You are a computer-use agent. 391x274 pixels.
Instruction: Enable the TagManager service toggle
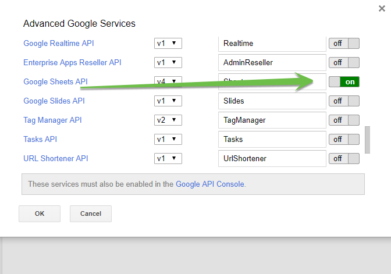tap(344, 120)
